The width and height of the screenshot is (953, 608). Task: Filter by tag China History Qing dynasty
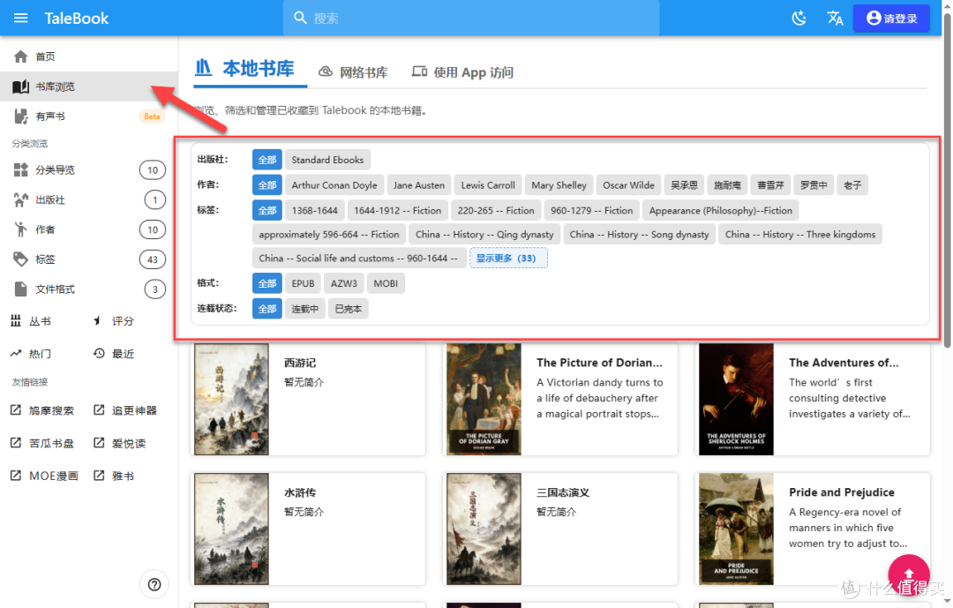(484, 234)
